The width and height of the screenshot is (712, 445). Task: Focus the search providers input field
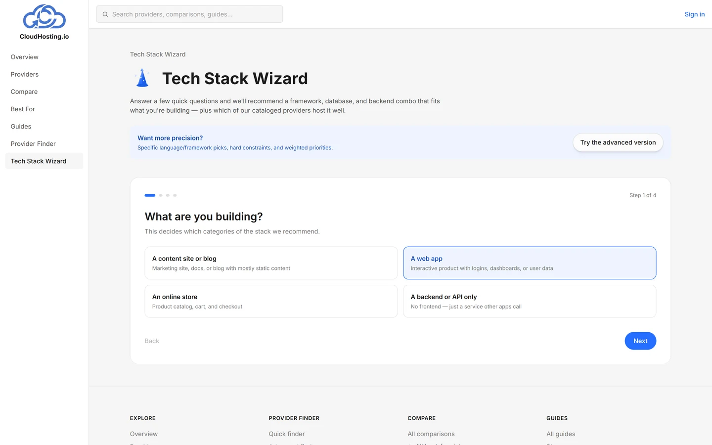click(x=189, y=14)
